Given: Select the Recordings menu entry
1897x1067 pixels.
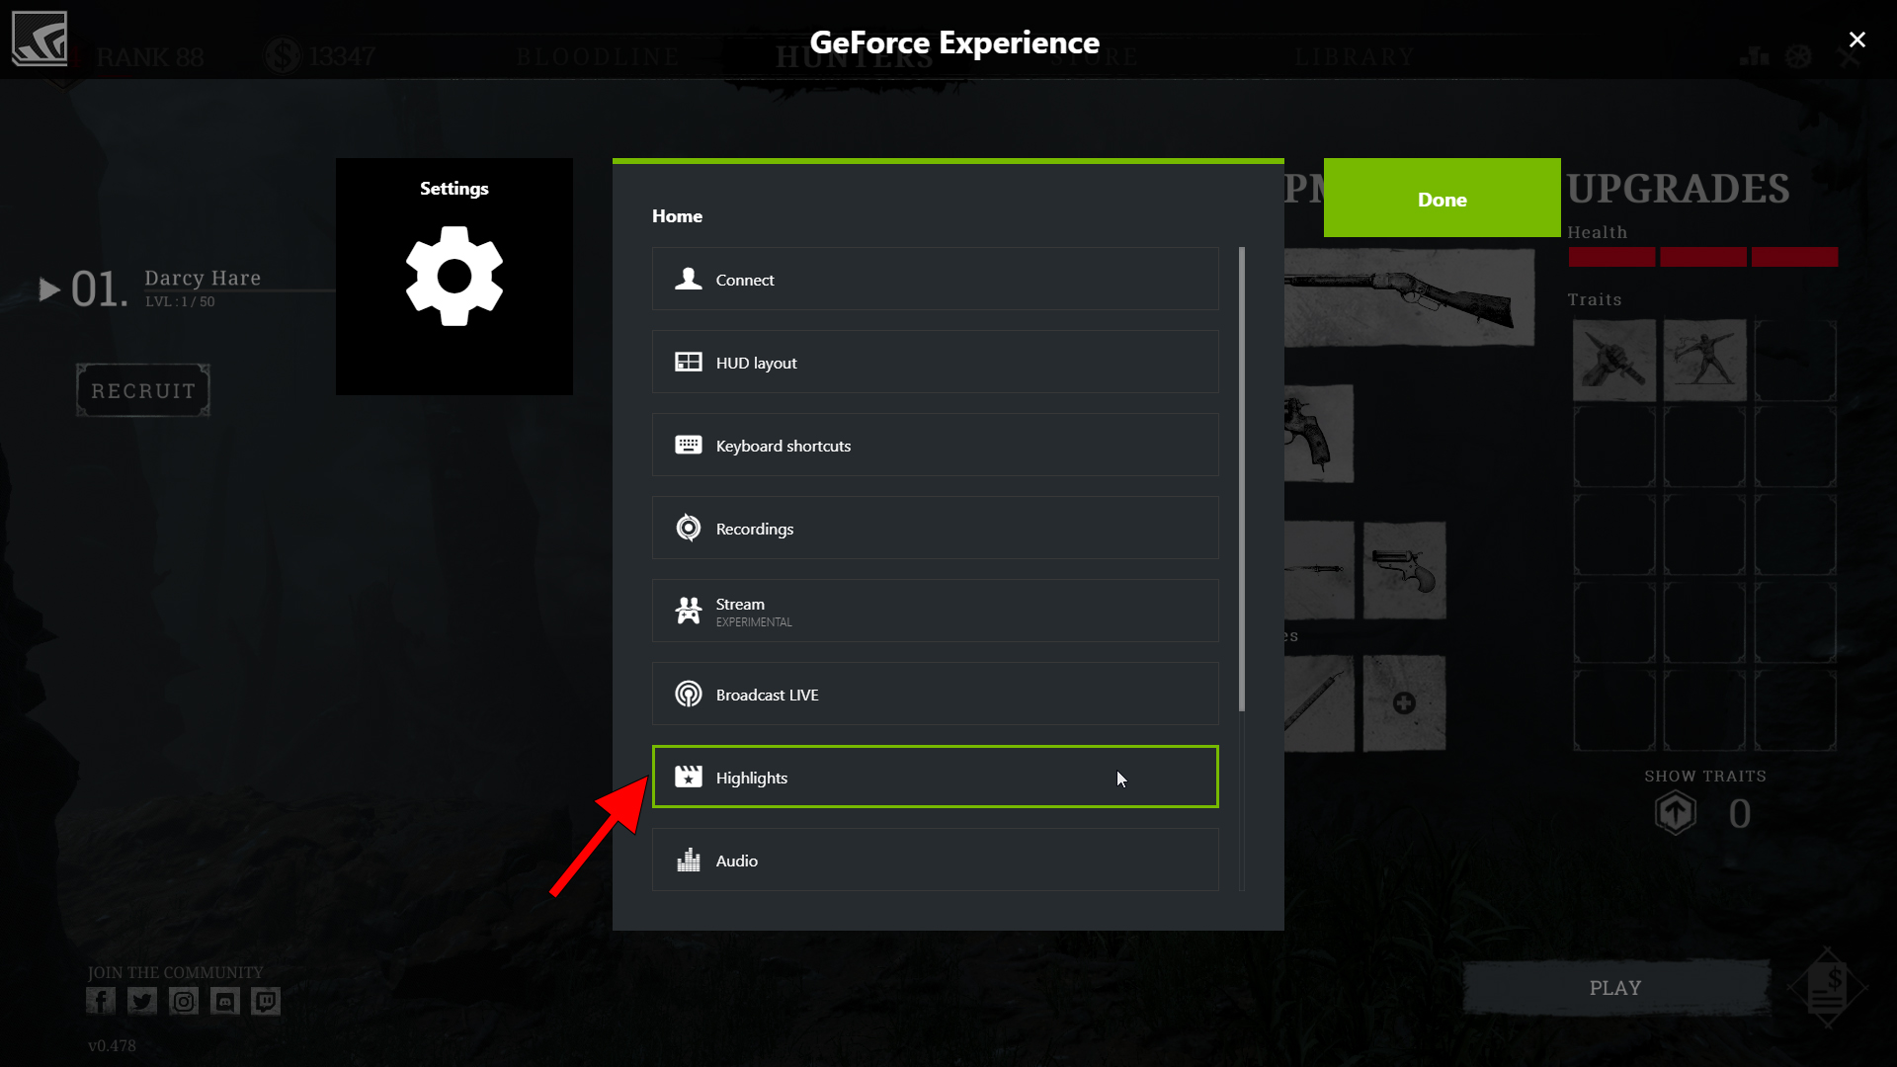Looking at the screenshot, I should point(934,529).
